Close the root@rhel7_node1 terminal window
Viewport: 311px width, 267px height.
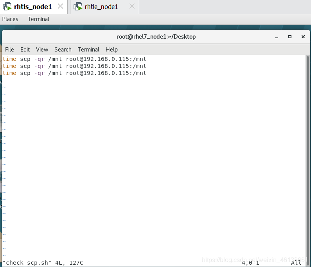pyautogui.click(x=303, y=37)
